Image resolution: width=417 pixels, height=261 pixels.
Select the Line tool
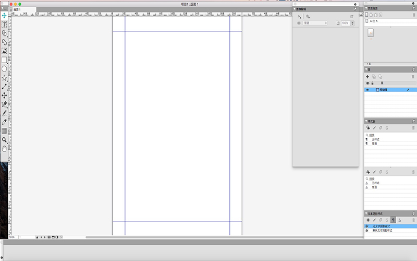click(4, 87)
